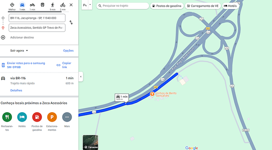272x150 pixels.
Task: Open Detalhes for BR-116 route
Action: (16, 91)
